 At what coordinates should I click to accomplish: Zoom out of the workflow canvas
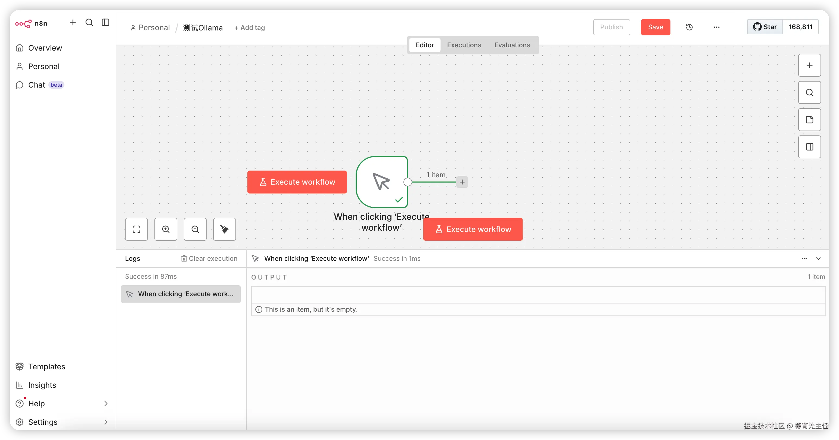pyautogui.click(x=195, y=229)
